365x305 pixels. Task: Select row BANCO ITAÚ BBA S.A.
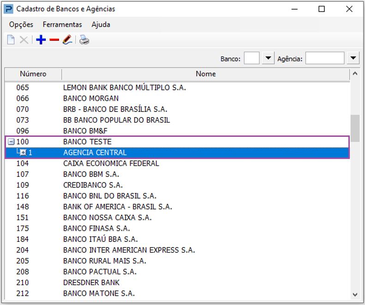[177, 239]
